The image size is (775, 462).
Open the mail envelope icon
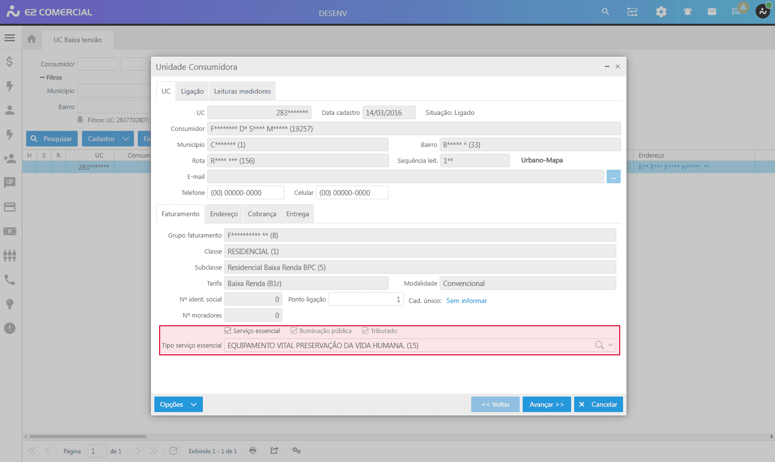pyautogui.click(x=712, y=12)
